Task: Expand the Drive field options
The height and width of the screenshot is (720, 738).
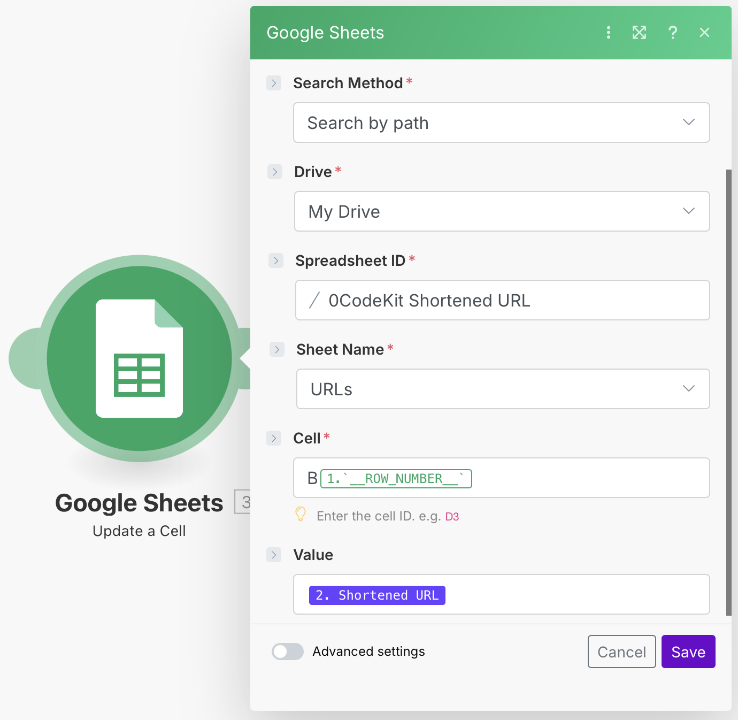Action: [x=275, y=172]
